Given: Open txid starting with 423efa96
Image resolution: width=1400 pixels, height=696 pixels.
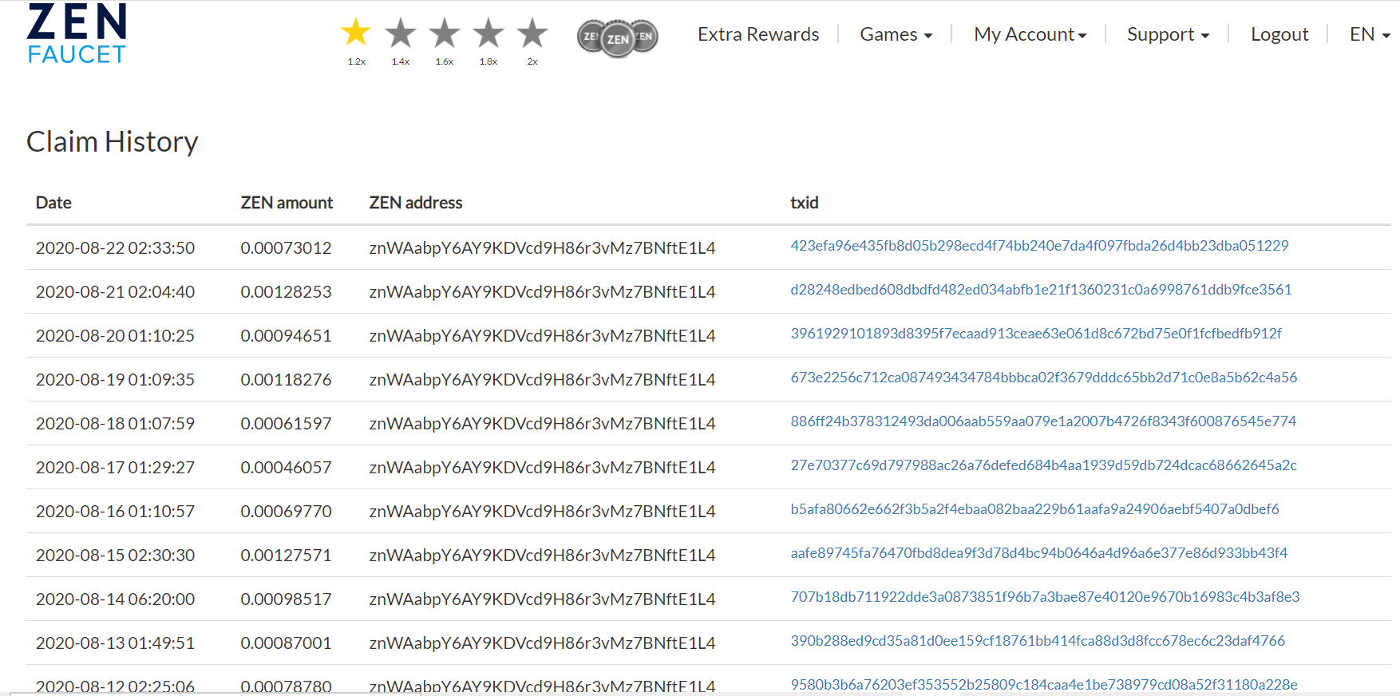Looking at the screenshot, I should (1039, 246).
